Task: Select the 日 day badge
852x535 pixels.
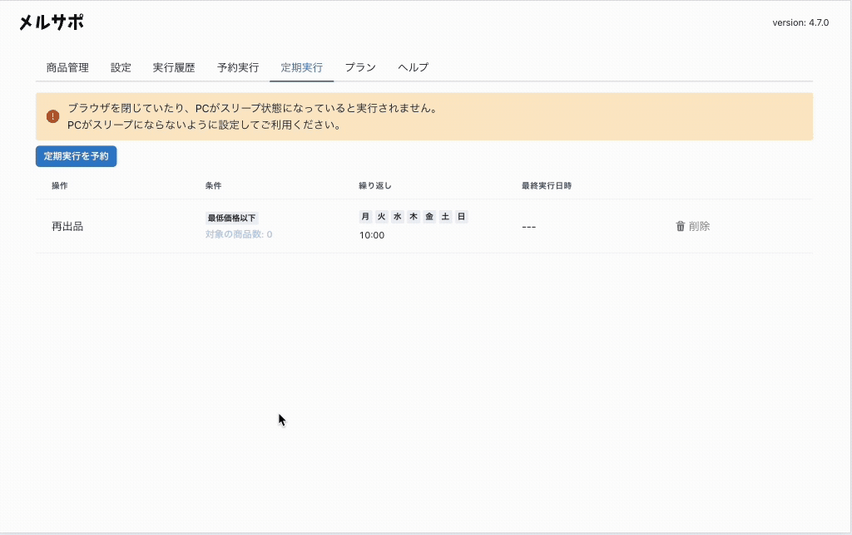Action: (x=461, y=217)
